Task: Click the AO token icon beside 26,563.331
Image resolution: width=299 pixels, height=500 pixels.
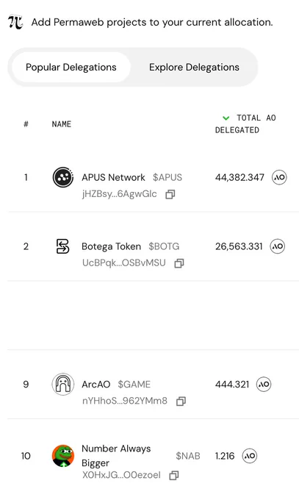Action: coord(277,246)
